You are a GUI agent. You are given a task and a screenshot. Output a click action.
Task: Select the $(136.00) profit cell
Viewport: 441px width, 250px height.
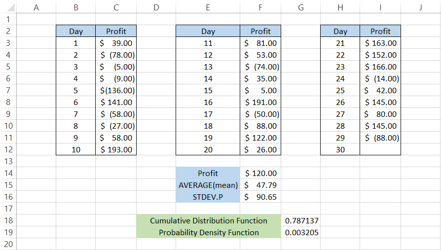(x=116, y=90)
